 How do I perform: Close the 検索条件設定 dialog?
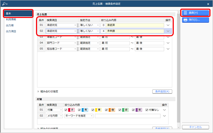(208, 4)
